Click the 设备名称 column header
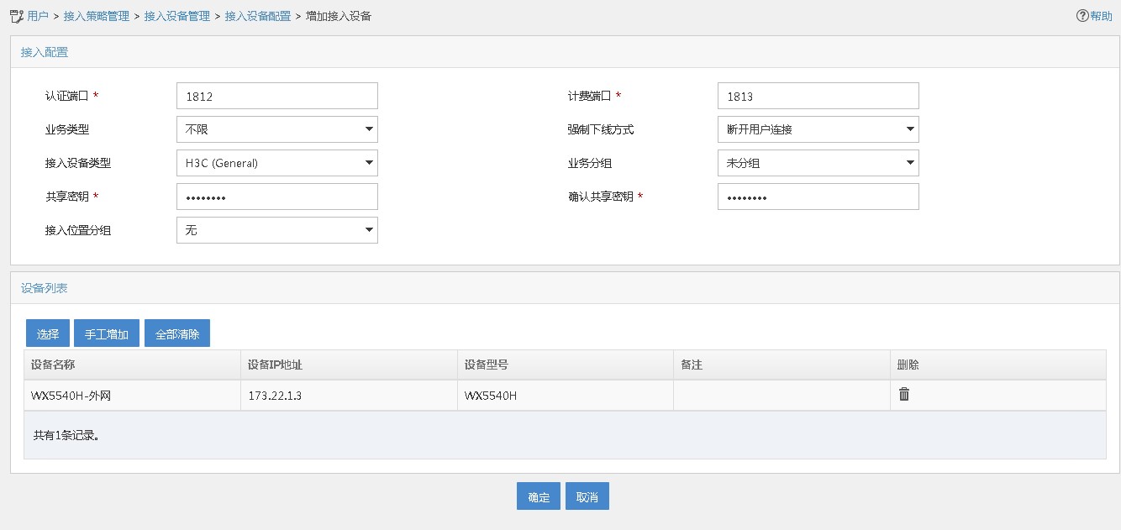The height and width of the screenshot is (530, 1121). click(x=132, y=365)
